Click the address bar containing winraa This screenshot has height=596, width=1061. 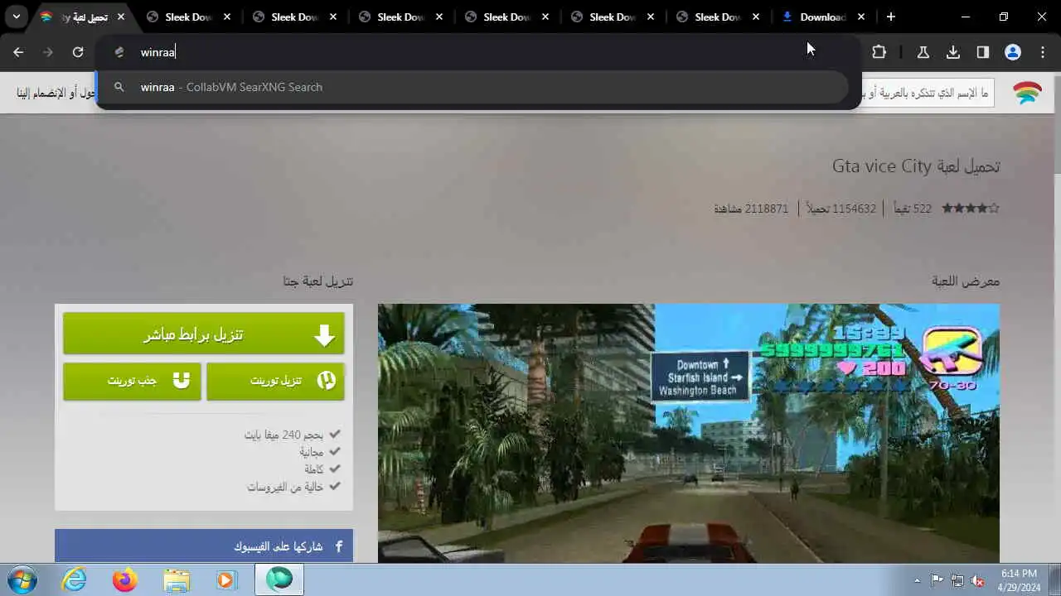pos(478,52)
